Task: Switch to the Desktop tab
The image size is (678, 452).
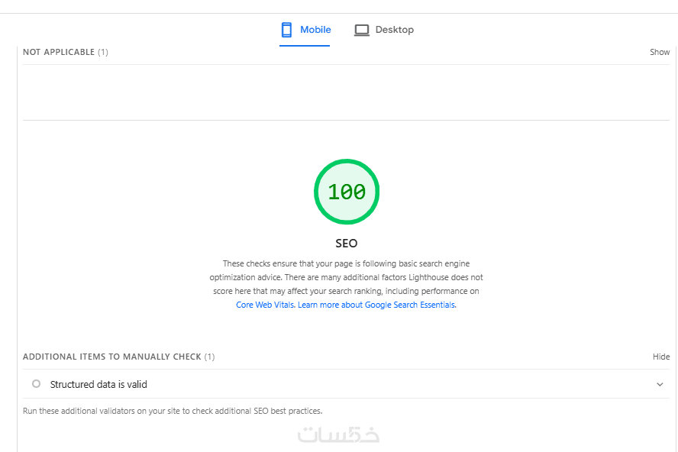Action: tap(394, 30)
